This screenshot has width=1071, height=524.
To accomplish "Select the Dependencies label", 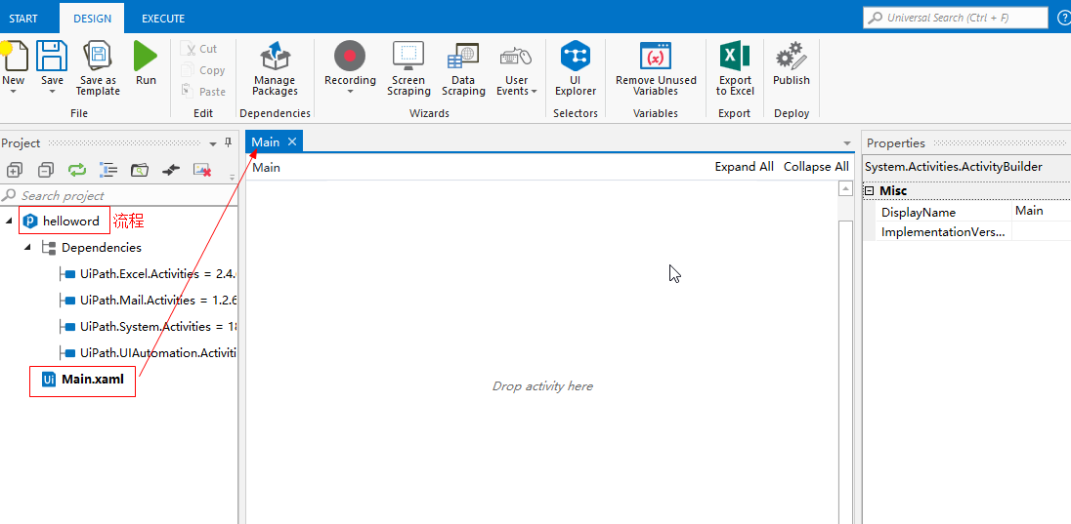I will coord(101,247).
